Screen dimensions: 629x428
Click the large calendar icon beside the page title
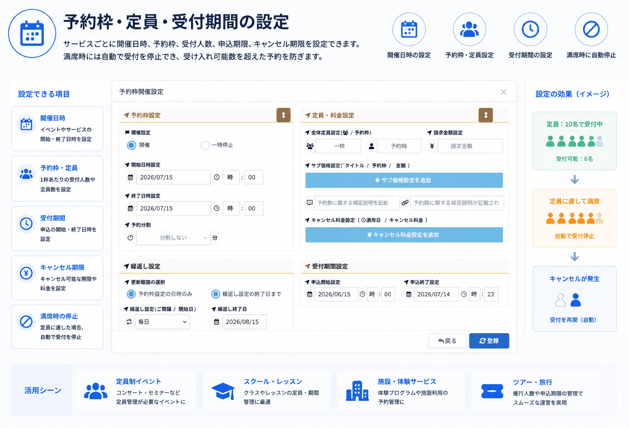[32, 33]
